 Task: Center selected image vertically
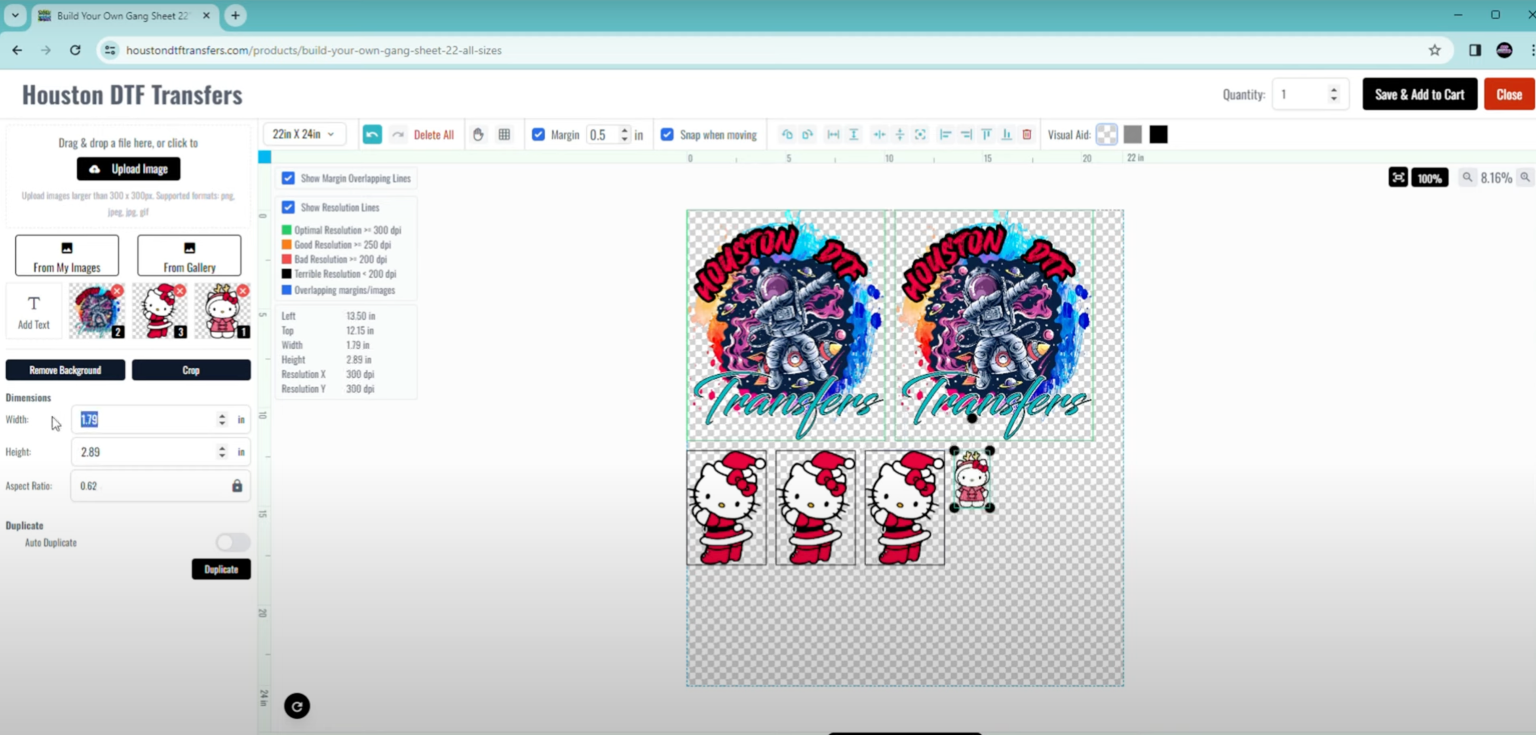point(900,134)
